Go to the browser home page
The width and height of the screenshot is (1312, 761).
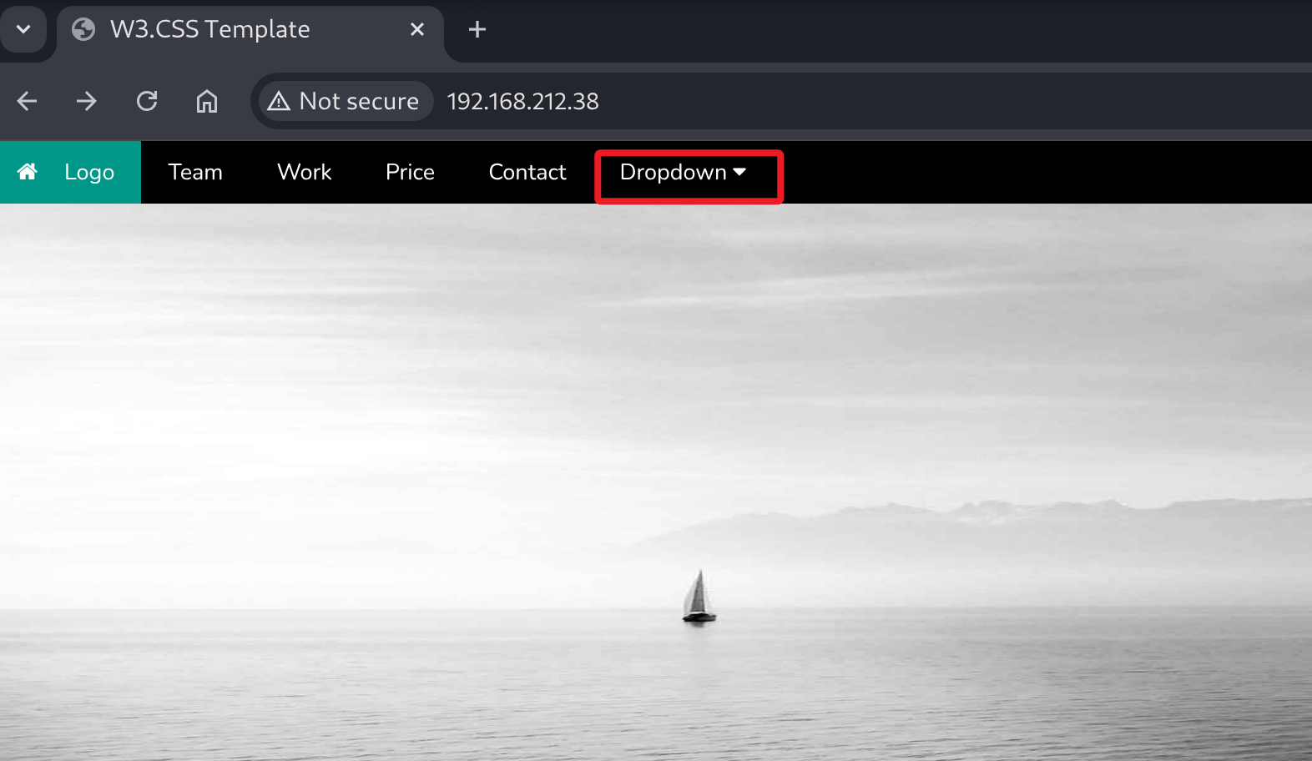(x=207, y=101)
